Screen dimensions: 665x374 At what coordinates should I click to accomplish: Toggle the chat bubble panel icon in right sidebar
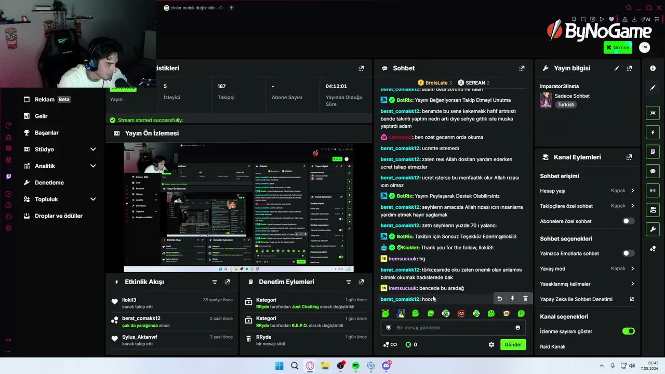653,171
